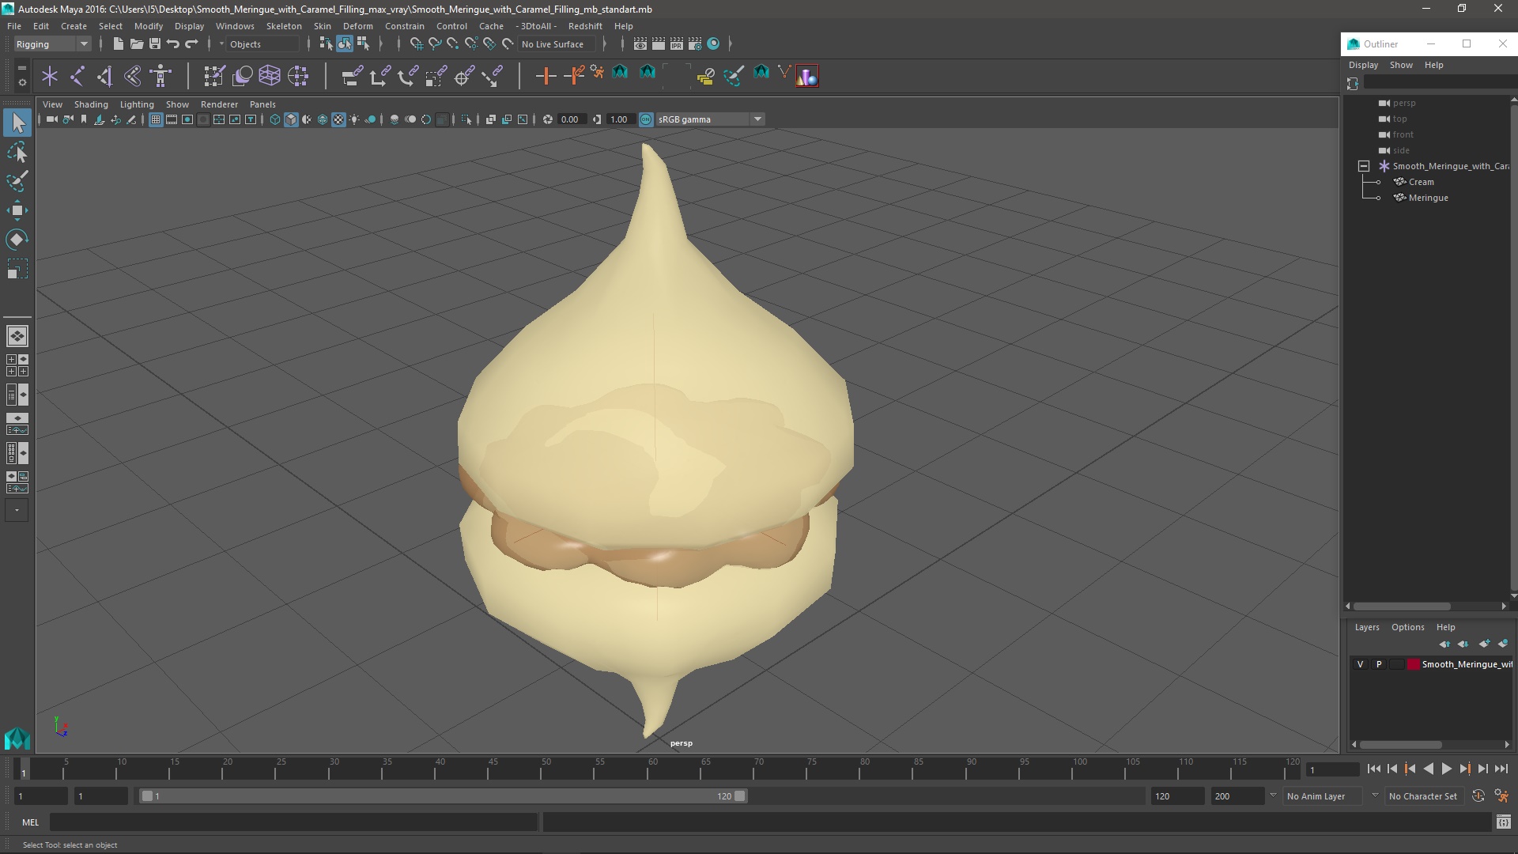This screenshot has height=854, width=1518.
Task: Toggle layer playback P box
Action: click(1379, 664)
